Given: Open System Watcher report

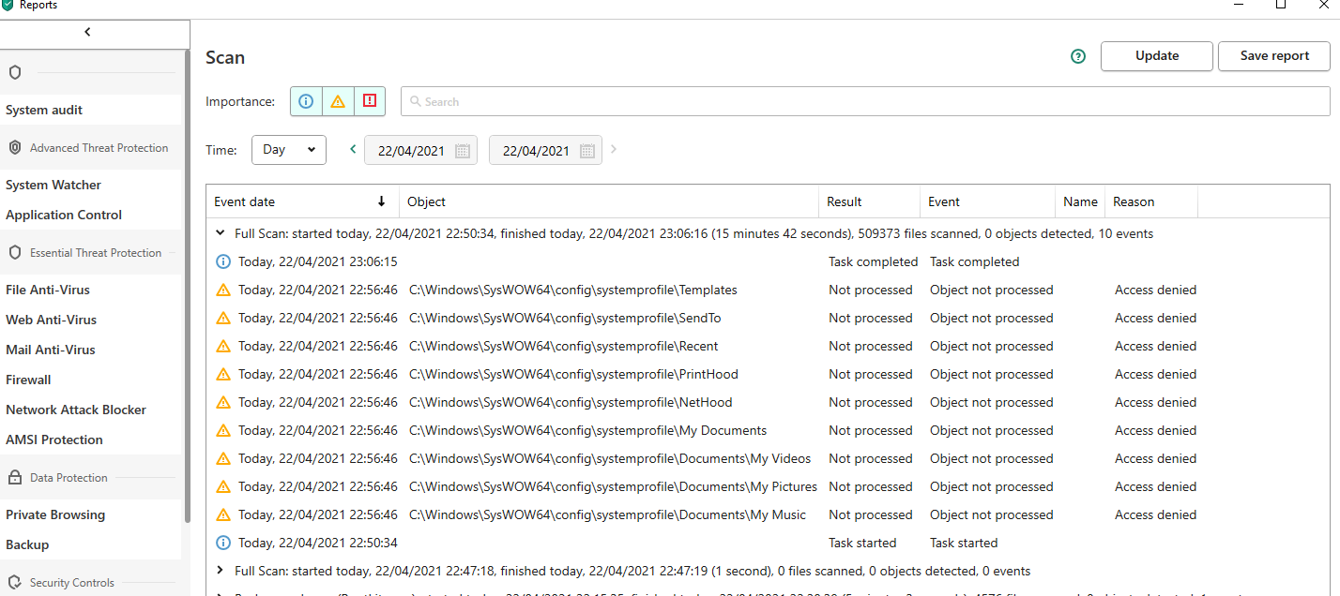Looking at the screenshot, I should pyautogui.click(x=53, y=185).
